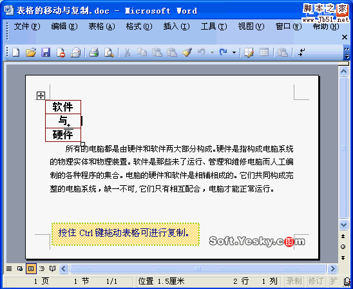Click the horizontal scrollbar right arrow
This screenshot has height=289, width=353.
pos(332,269)
